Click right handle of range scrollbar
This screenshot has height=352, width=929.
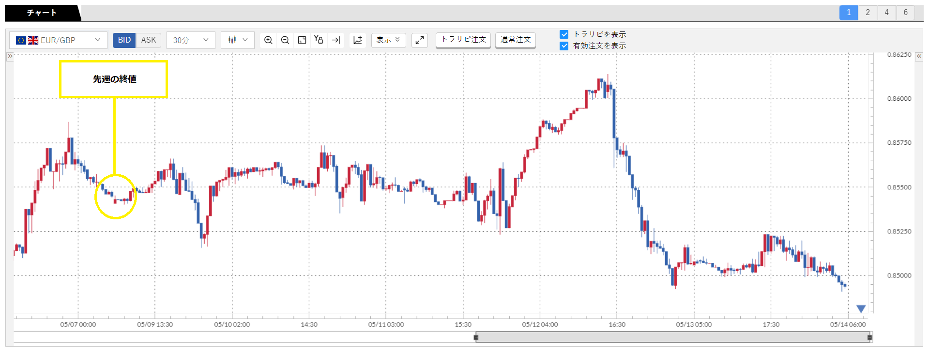[x=870, y=337]
